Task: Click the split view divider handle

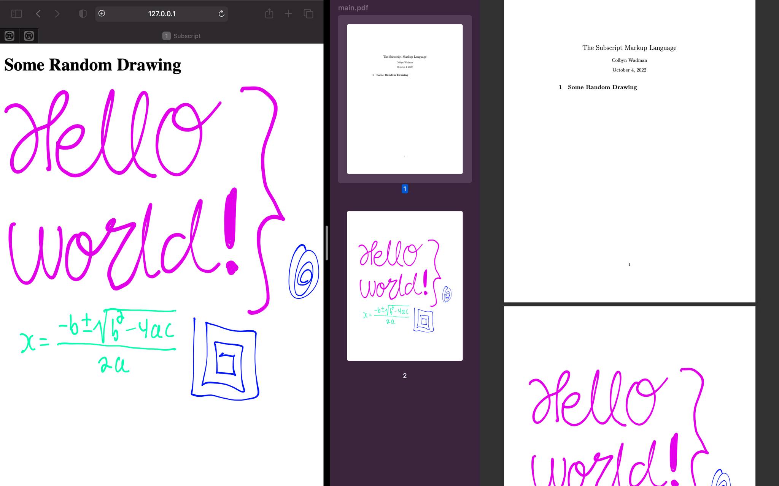Action: pyautogui.click(x=327, y=243)
